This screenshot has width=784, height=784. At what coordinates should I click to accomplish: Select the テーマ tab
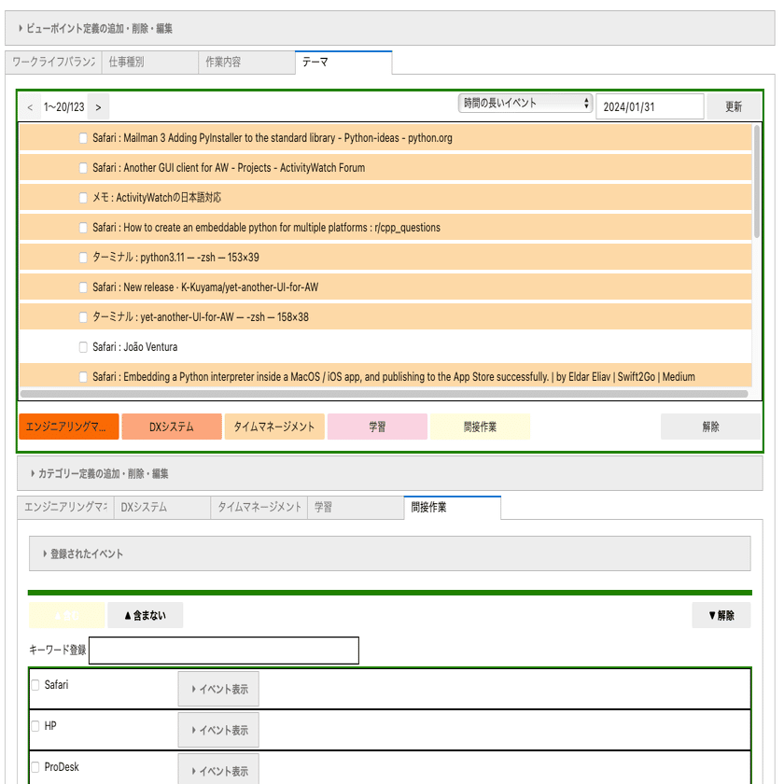click(343, 62)
